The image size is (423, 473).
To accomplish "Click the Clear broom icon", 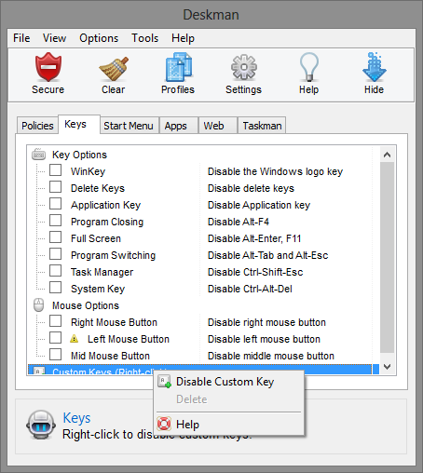I will [114, 68].
